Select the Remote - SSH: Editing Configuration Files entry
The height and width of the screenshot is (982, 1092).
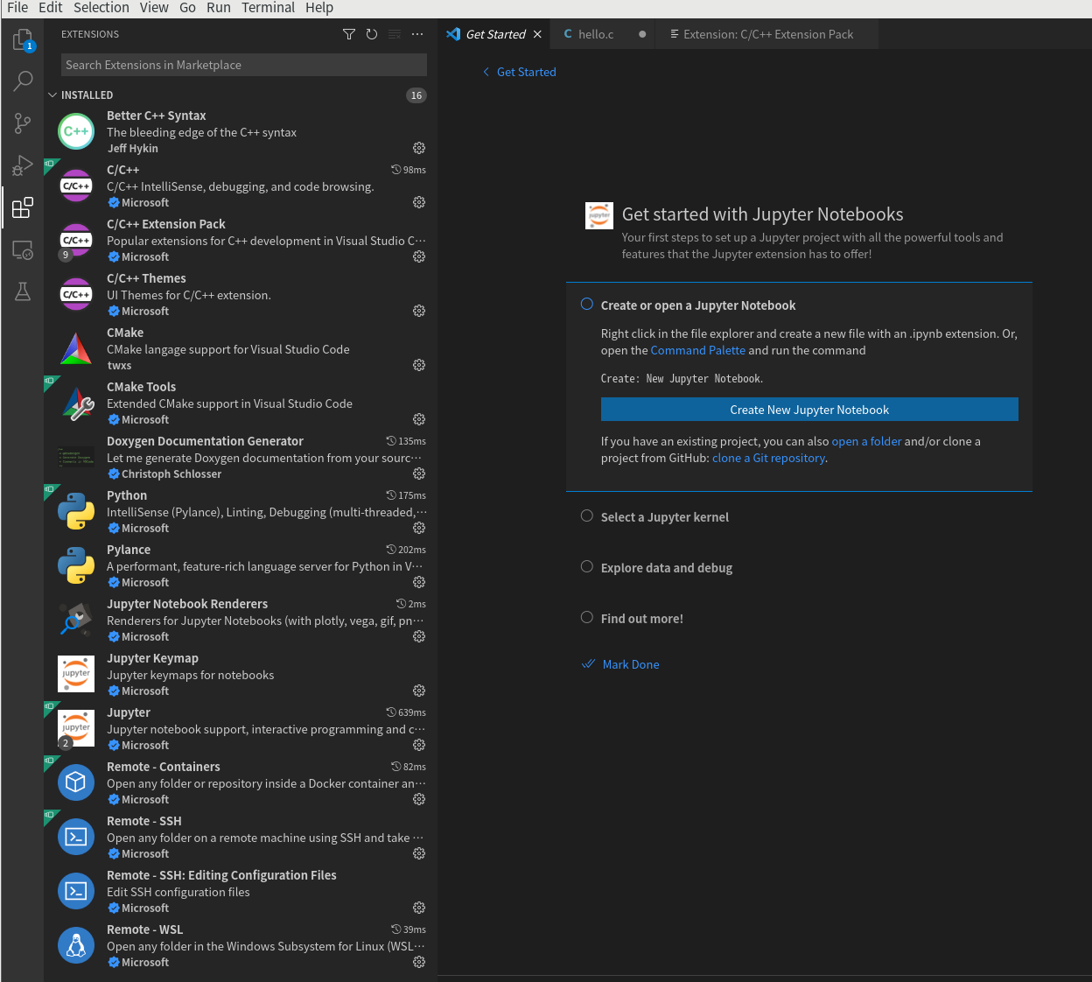(241, 891)
